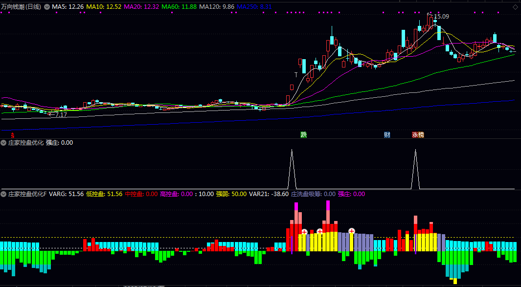Click the 15.09 high price label
Screen dimensions: 521x287
441,17
